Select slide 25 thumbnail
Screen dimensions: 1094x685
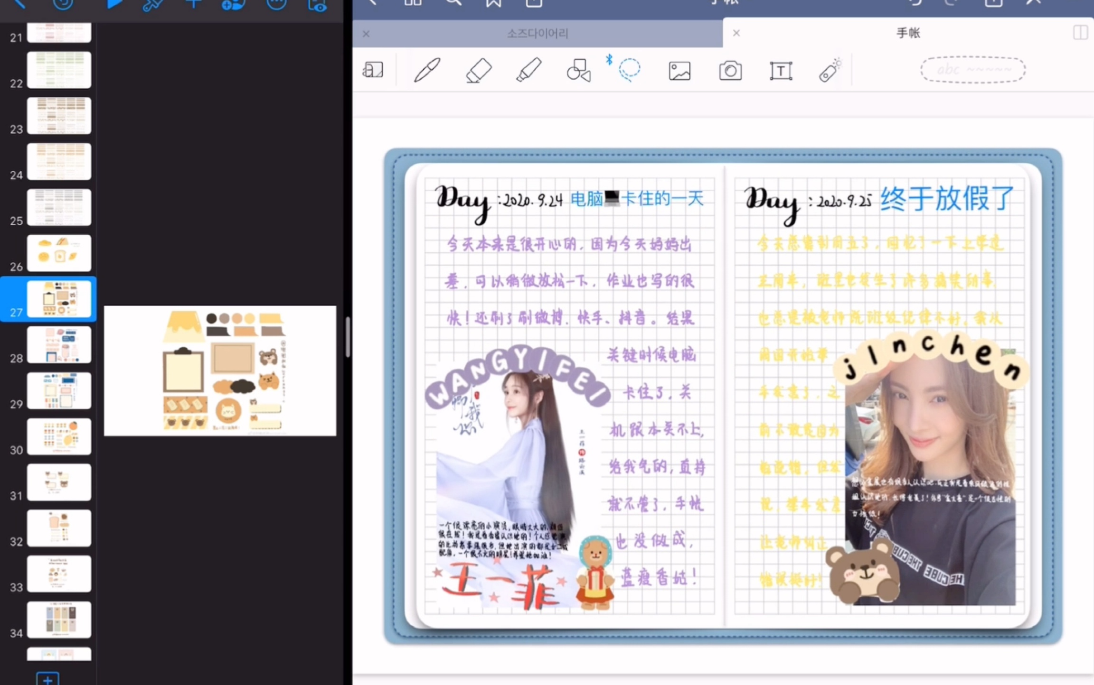(x=59, y=207)
